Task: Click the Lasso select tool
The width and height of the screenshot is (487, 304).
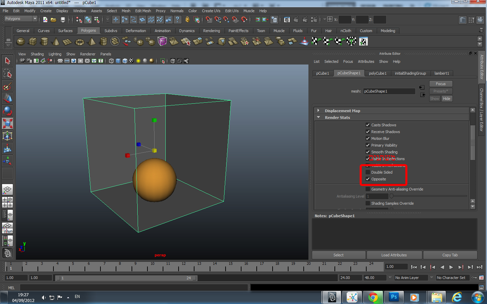Action: pos(7,74)
